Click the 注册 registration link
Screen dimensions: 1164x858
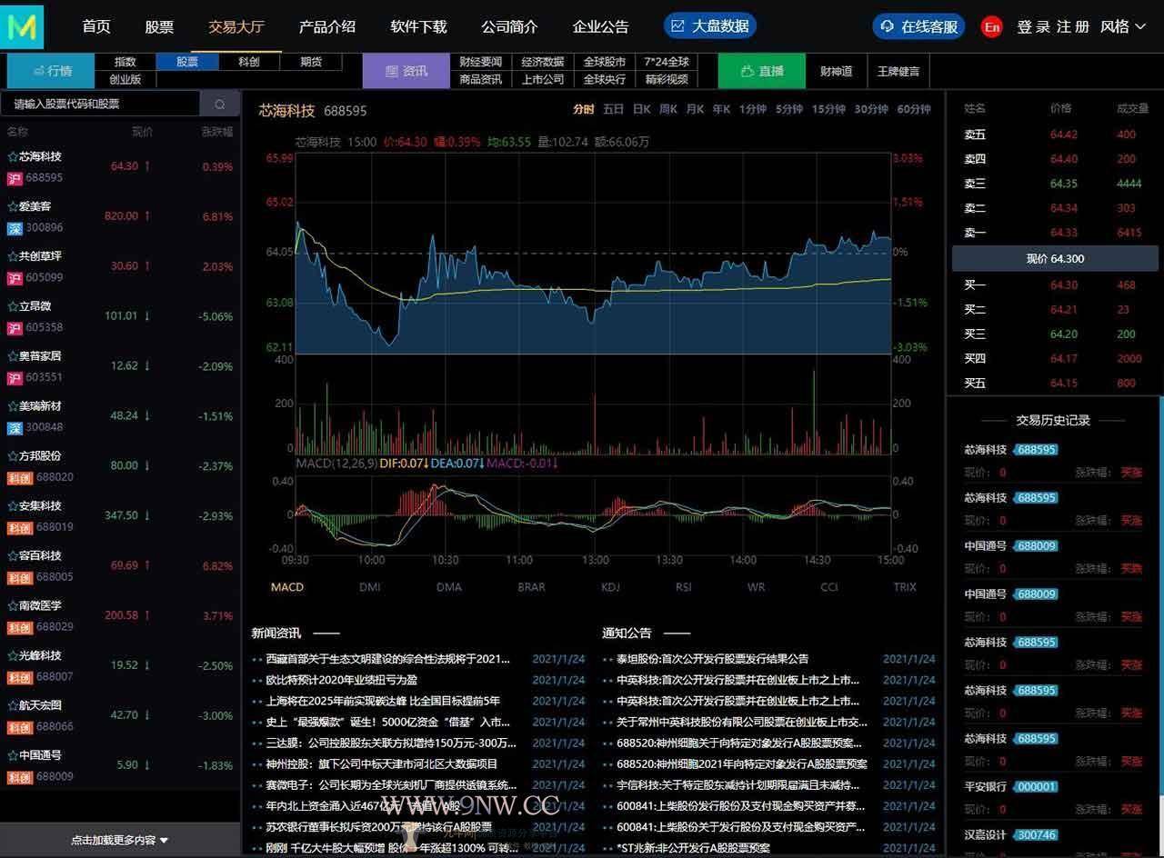click(x=1073, y=25)
